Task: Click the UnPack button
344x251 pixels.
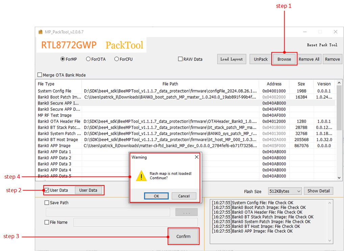Action: point(261,59)
